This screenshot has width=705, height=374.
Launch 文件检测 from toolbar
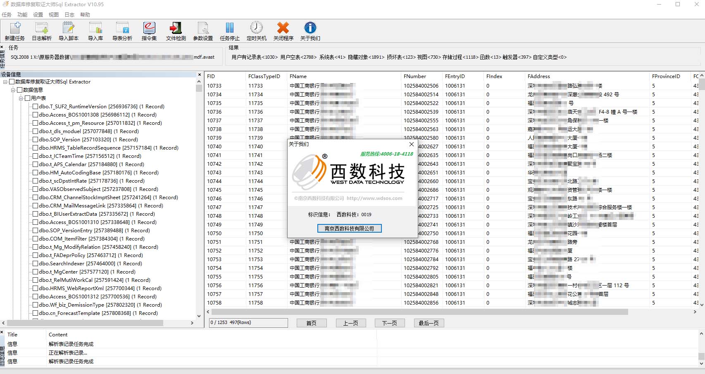(176, 31)
